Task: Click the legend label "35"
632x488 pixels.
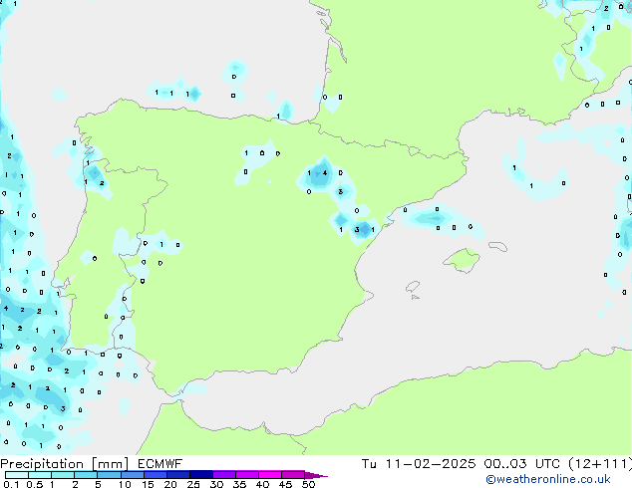Action: tap(239, 484)
